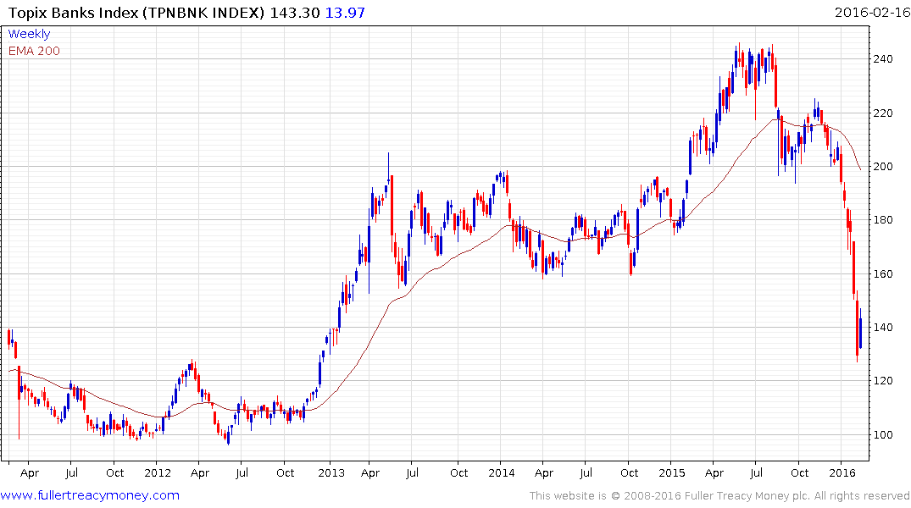Click the 140 price axis label
Screen dimensions: 911x508
click(x=883, y=327)
